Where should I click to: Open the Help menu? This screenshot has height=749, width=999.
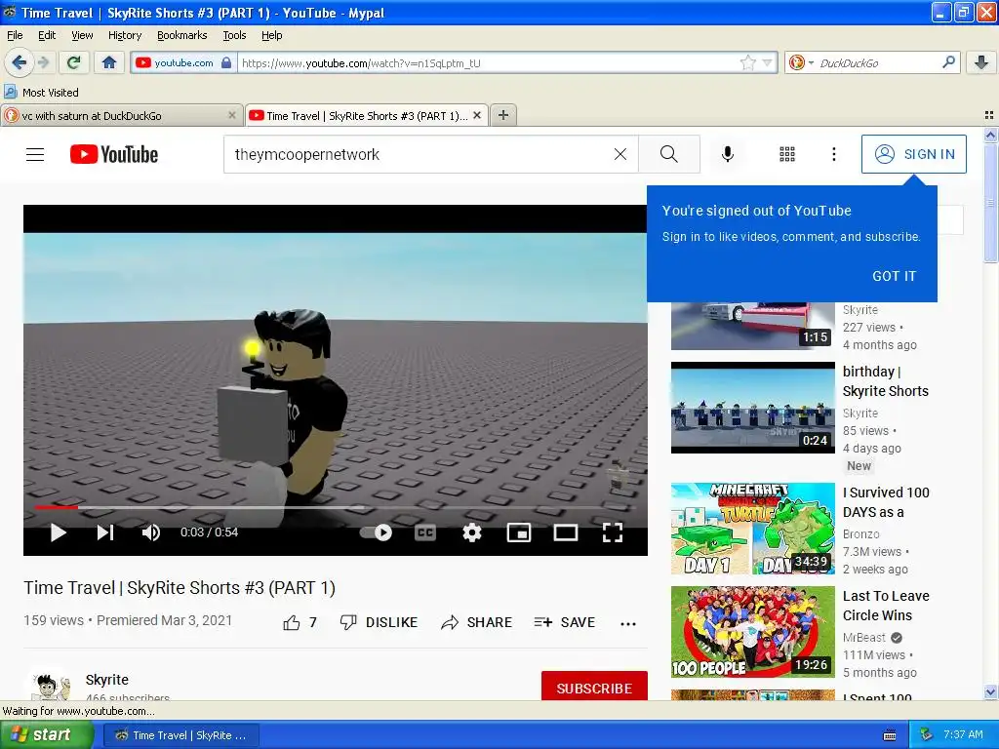click(271, 35)
